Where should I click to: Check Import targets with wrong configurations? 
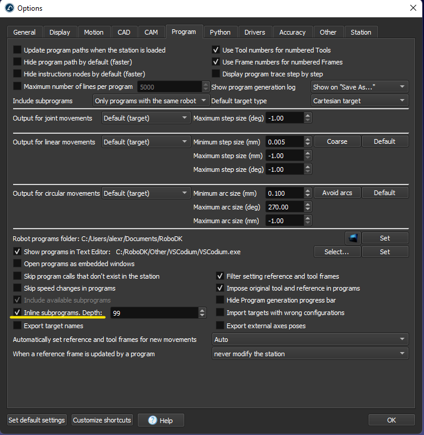[x=220, y=313]
